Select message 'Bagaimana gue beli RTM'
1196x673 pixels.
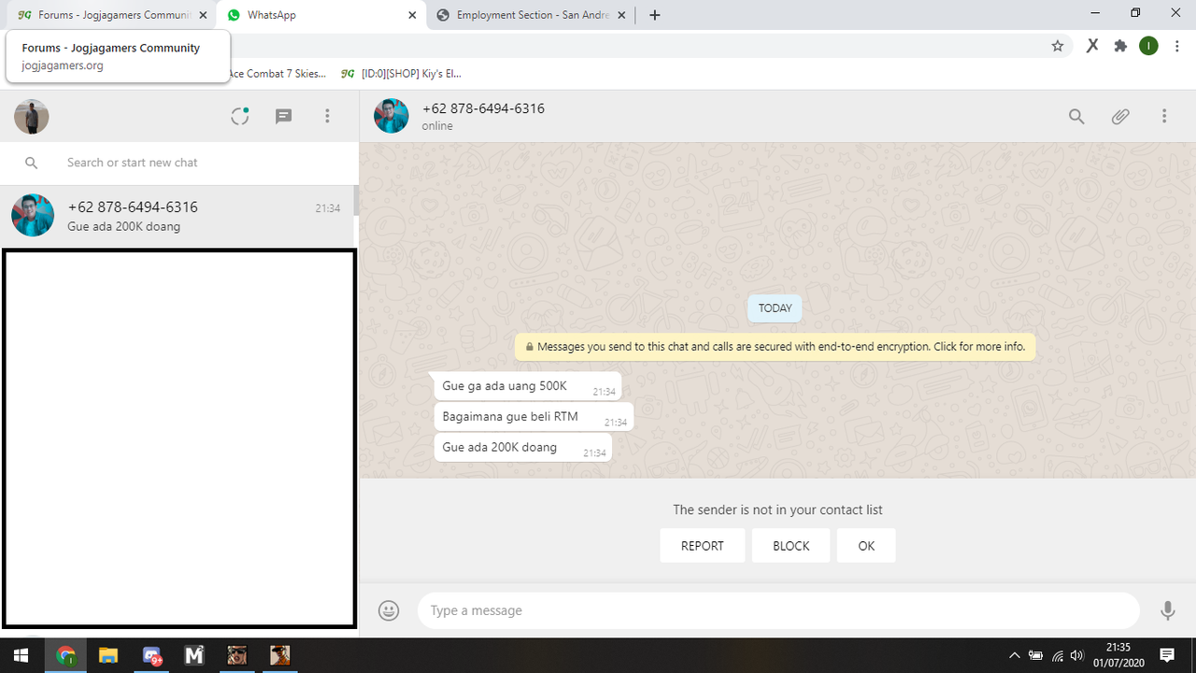(534, 417)
